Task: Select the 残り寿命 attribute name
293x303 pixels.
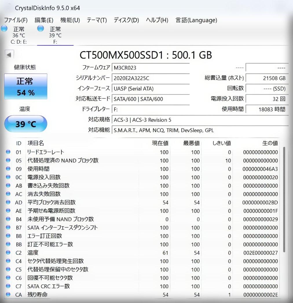Action: click(37, 295)
